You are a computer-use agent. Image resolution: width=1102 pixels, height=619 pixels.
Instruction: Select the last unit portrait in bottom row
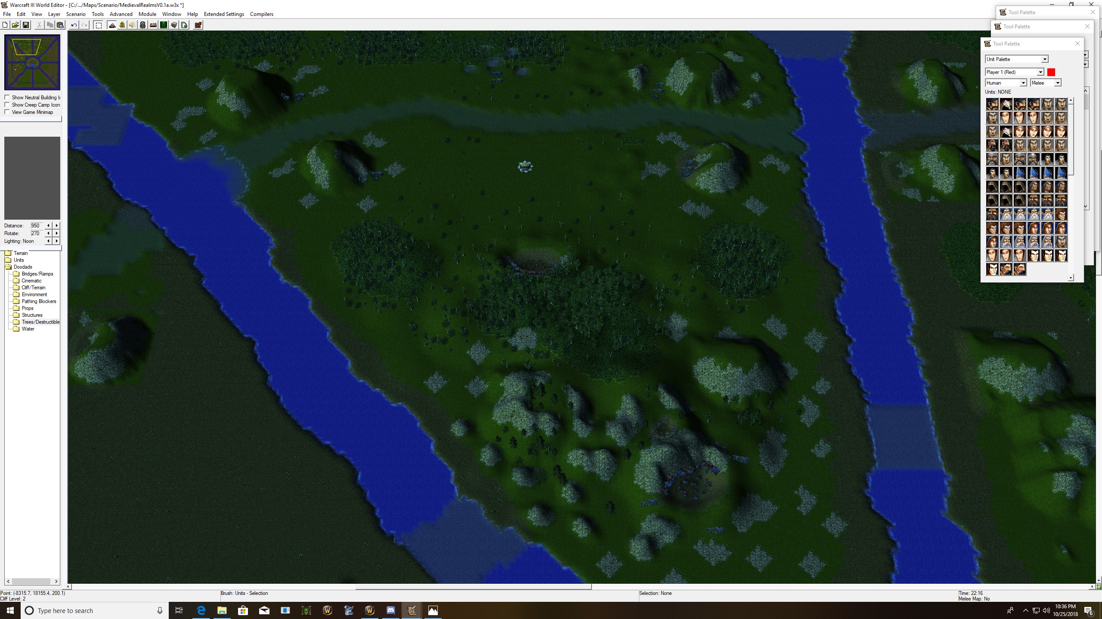[1020, 269]
